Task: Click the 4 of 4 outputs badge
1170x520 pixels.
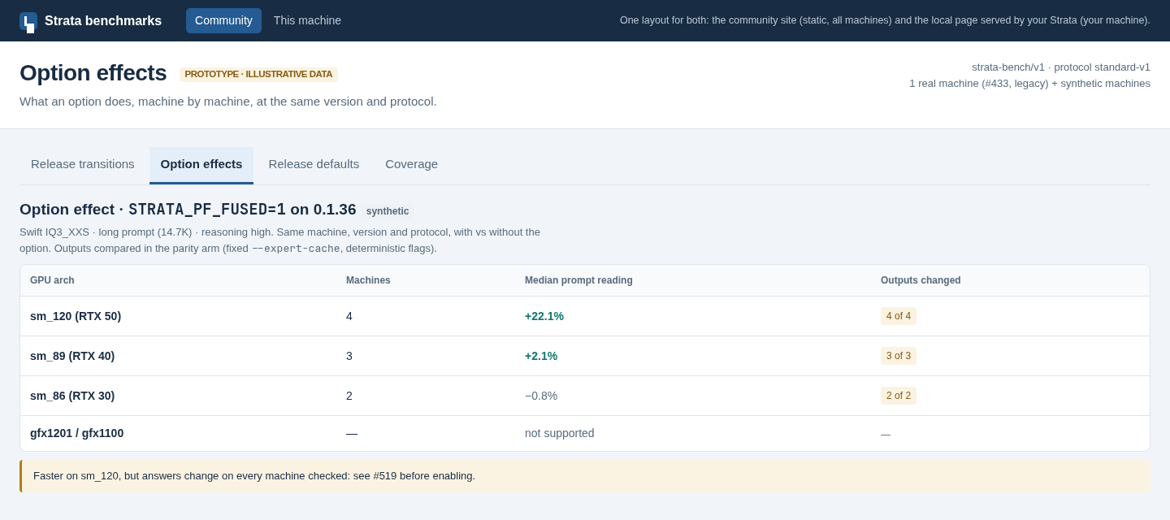Action: pos(899,316)
